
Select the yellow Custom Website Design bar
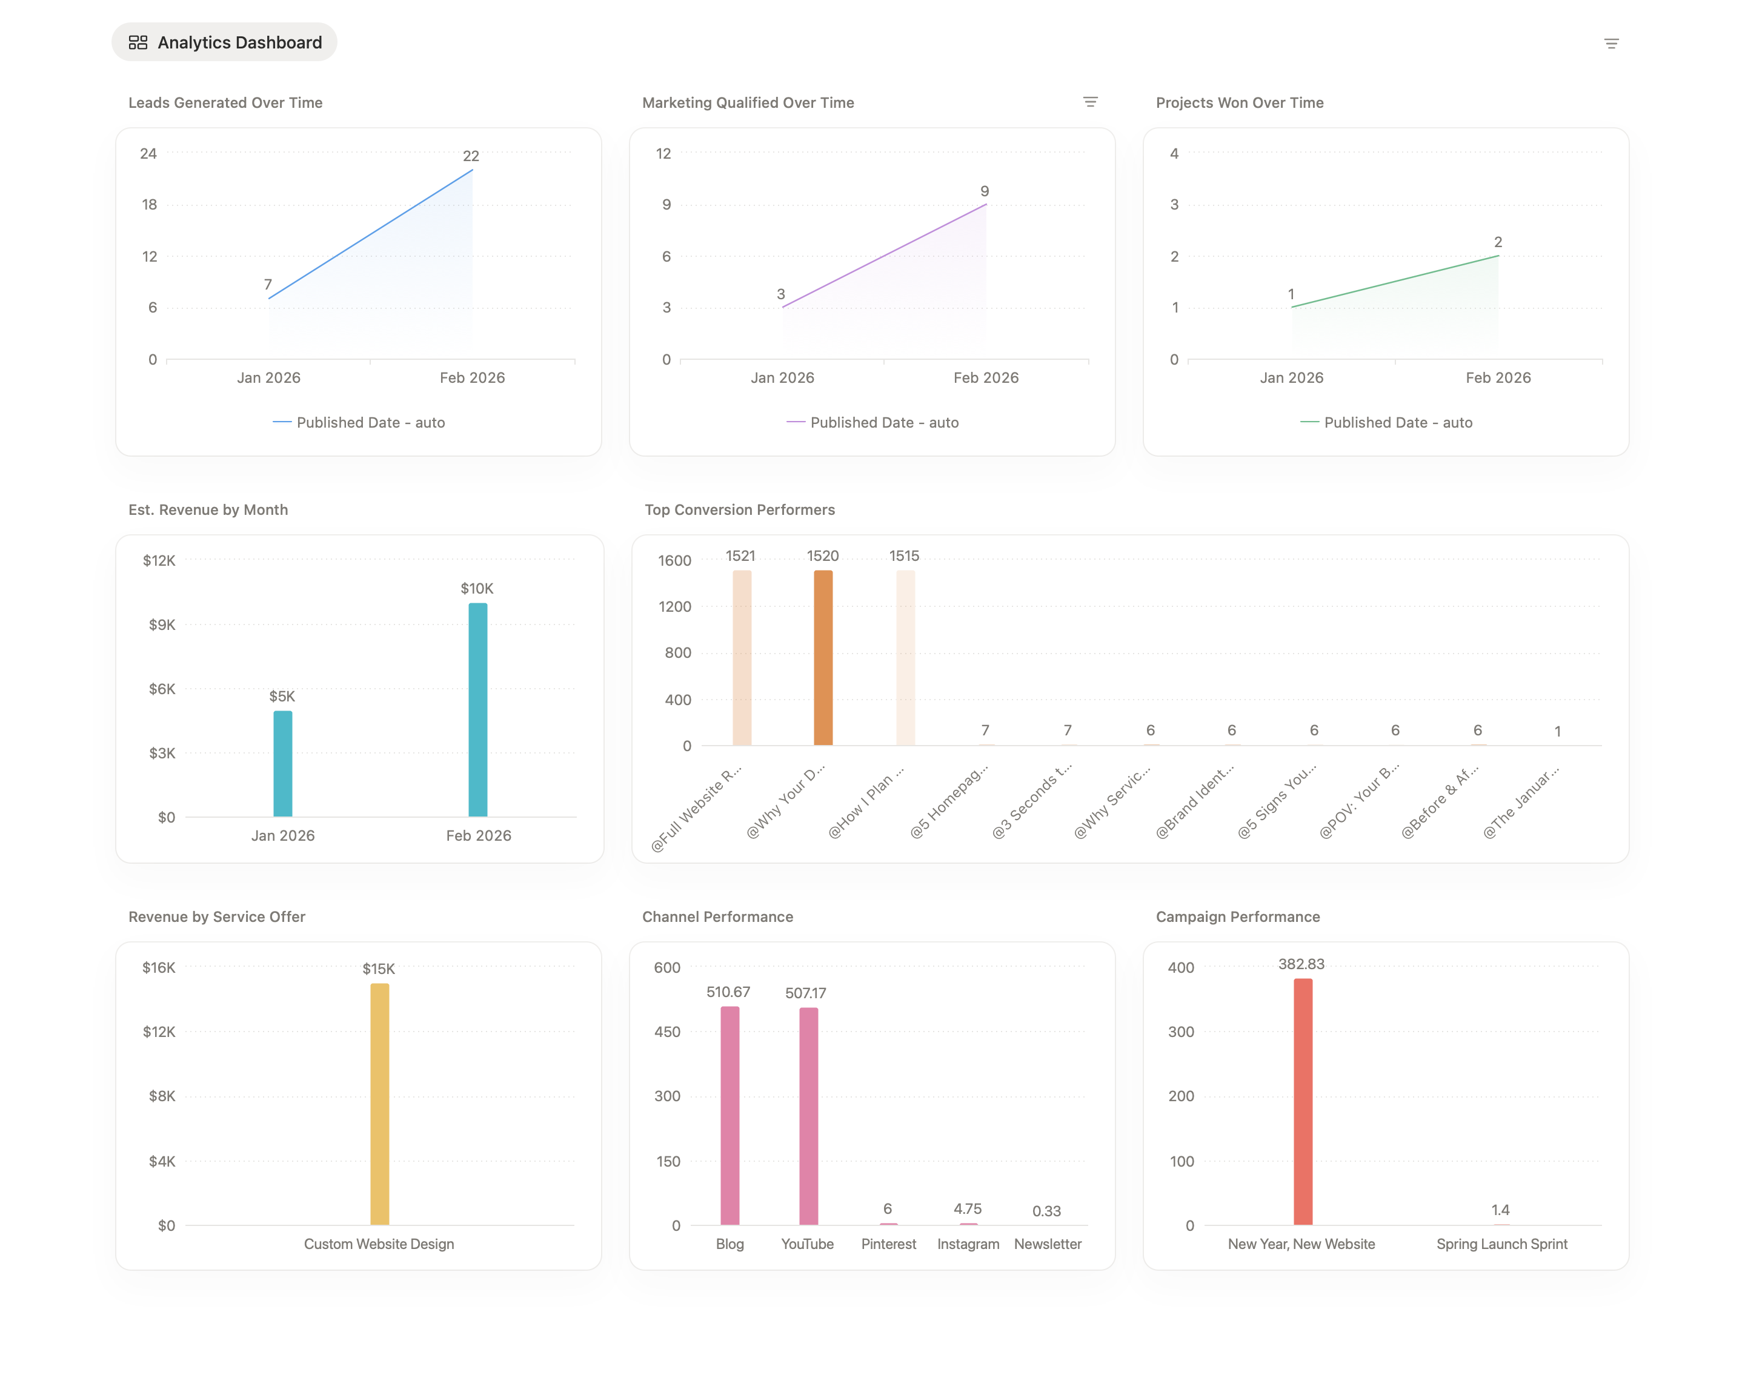point(379,1104)
